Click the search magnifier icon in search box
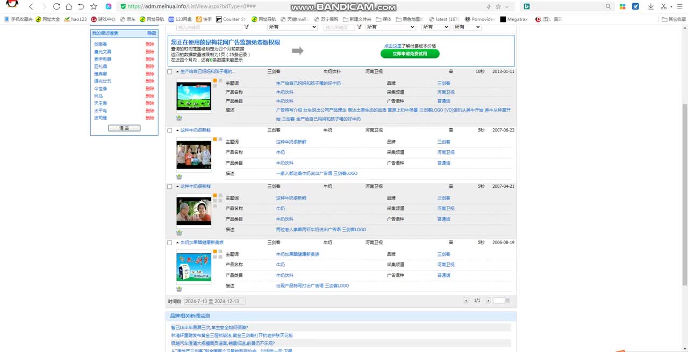The width and height of the screenshot is (688, 352). point(608,6)
